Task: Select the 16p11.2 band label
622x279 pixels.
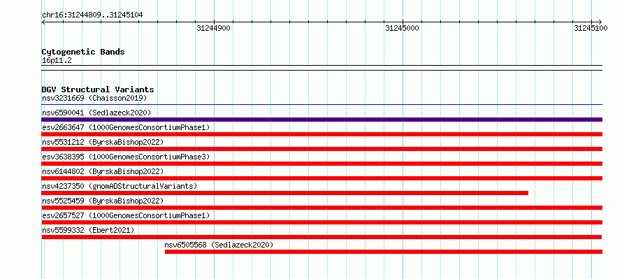Action: coord(57,61)
